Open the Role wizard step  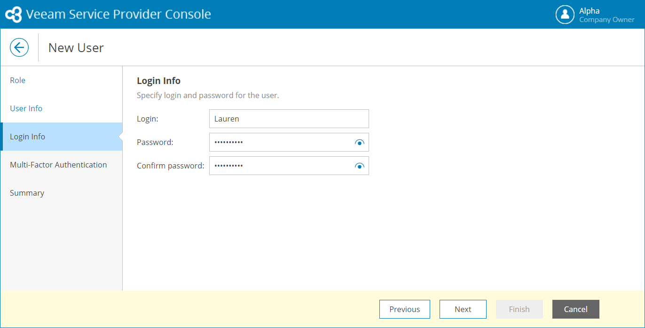click(18, 80)
